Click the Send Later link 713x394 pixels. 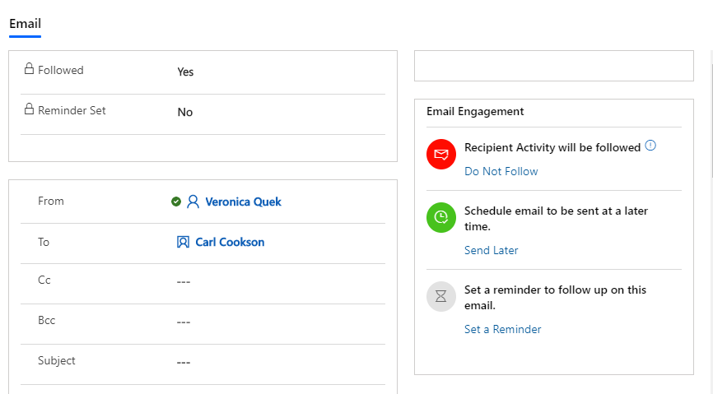(x=491, y=250)
